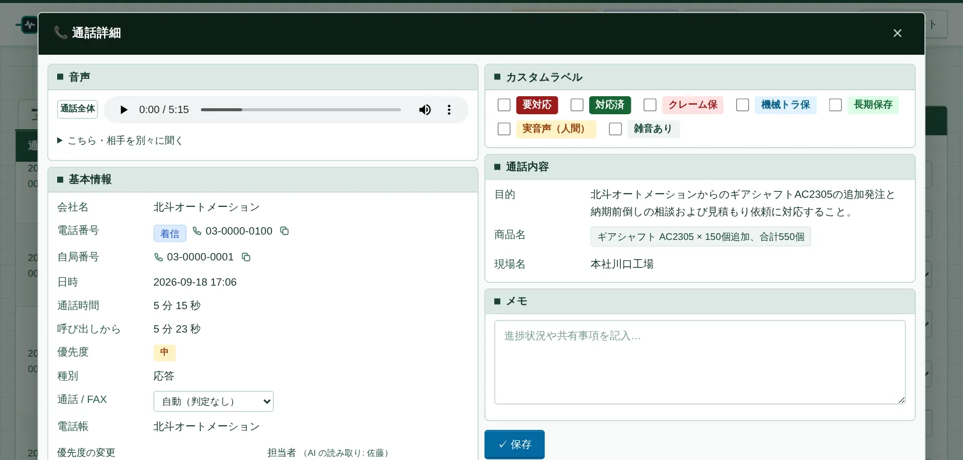Check the 対応済 label checkbox
This screenshot has height=460, width=963.
click(x=577, y=105)
